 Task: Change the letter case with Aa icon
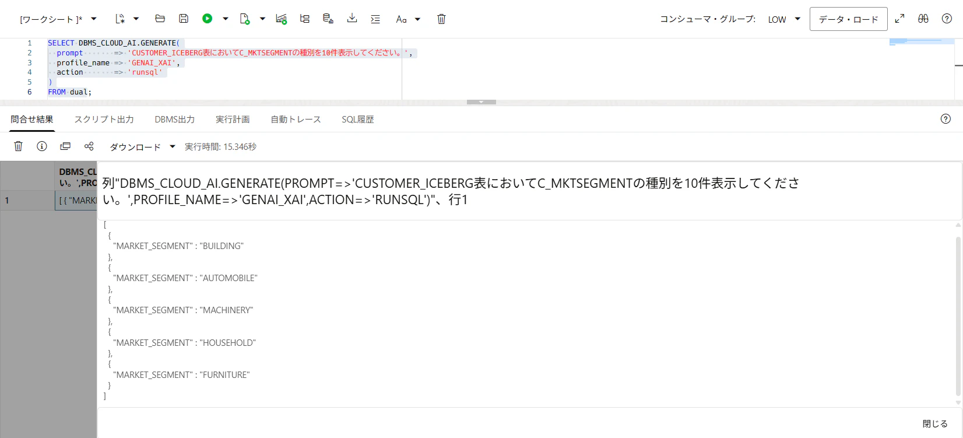(x=401, y=19)
